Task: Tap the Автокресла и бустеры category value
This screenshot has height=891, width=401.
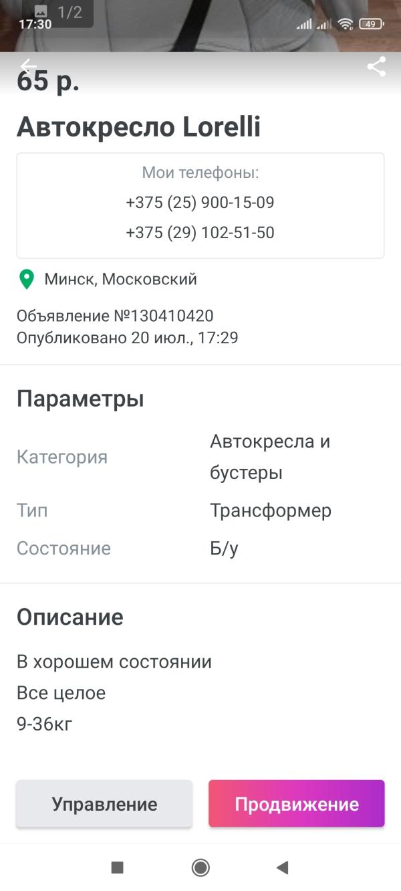Action: coord(270,457)
